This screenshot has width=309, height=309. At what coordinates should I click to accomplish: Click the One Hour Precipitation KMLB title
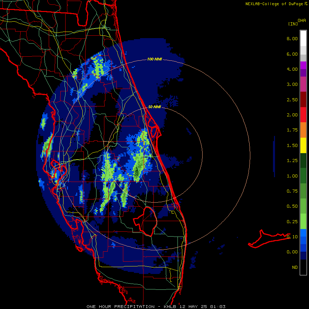click(156, 307)
